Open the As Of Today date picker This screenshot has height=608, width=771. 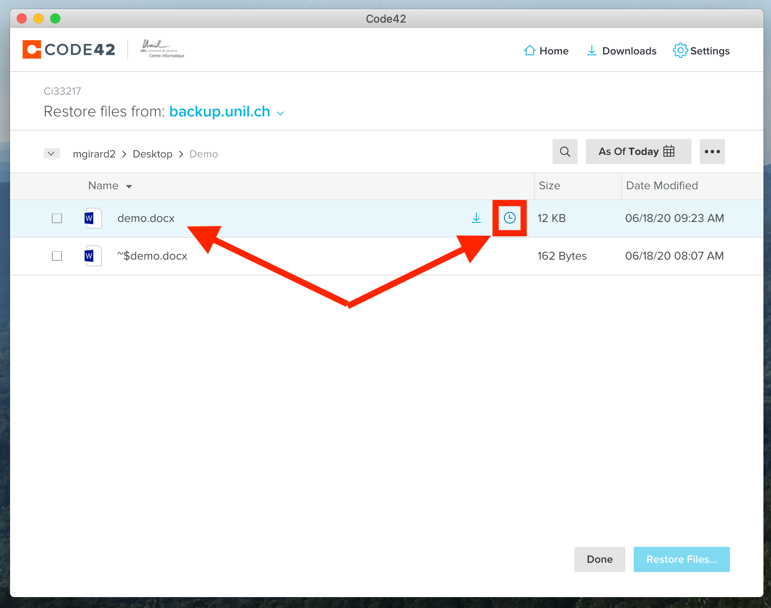tap(638, 152)
